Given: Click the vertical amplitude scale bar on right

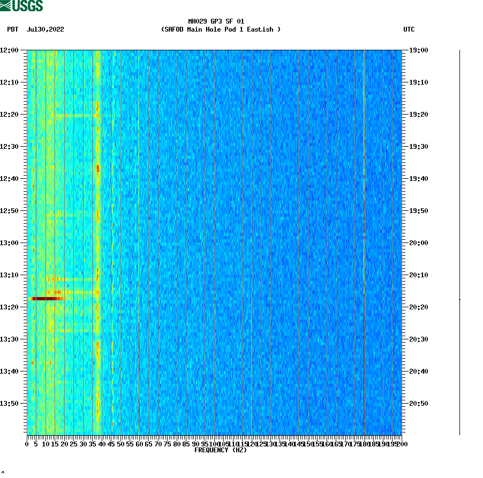Looking at the screenshot, I should tap(459, 241).
